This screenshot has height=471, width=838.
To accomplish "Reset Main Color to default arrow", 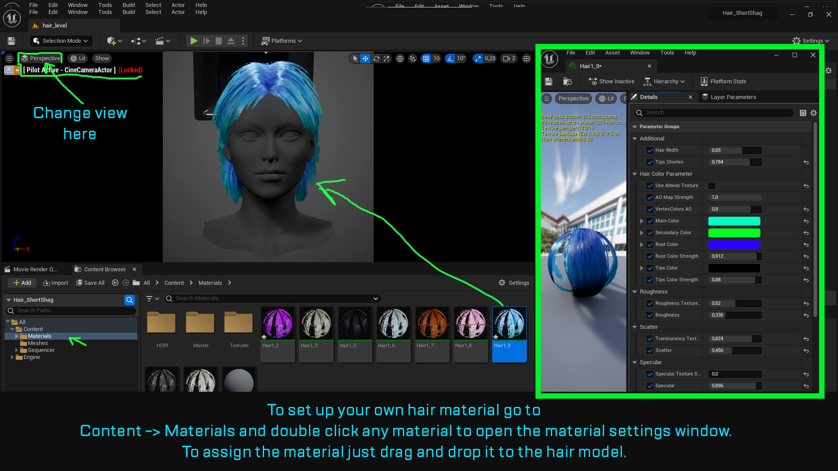I will tap(806, 221).
